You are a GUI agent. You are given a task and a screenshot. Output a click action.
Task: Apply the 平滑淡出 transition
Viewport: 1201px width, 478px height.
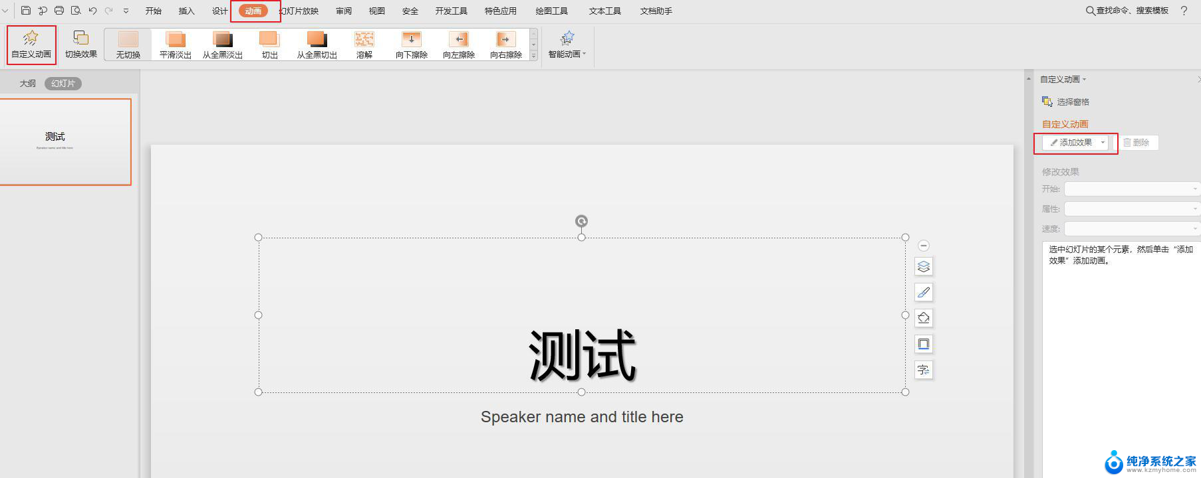coord(176,44)
